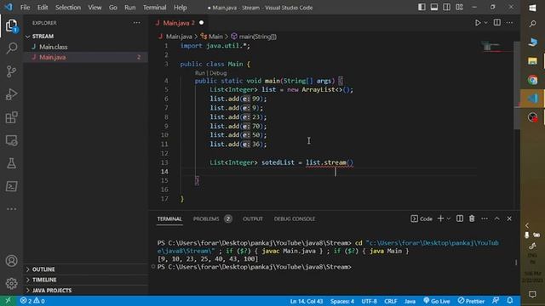Kill terminal with trash icon
The height and width of the screenshot is (306, 545).
472,218
